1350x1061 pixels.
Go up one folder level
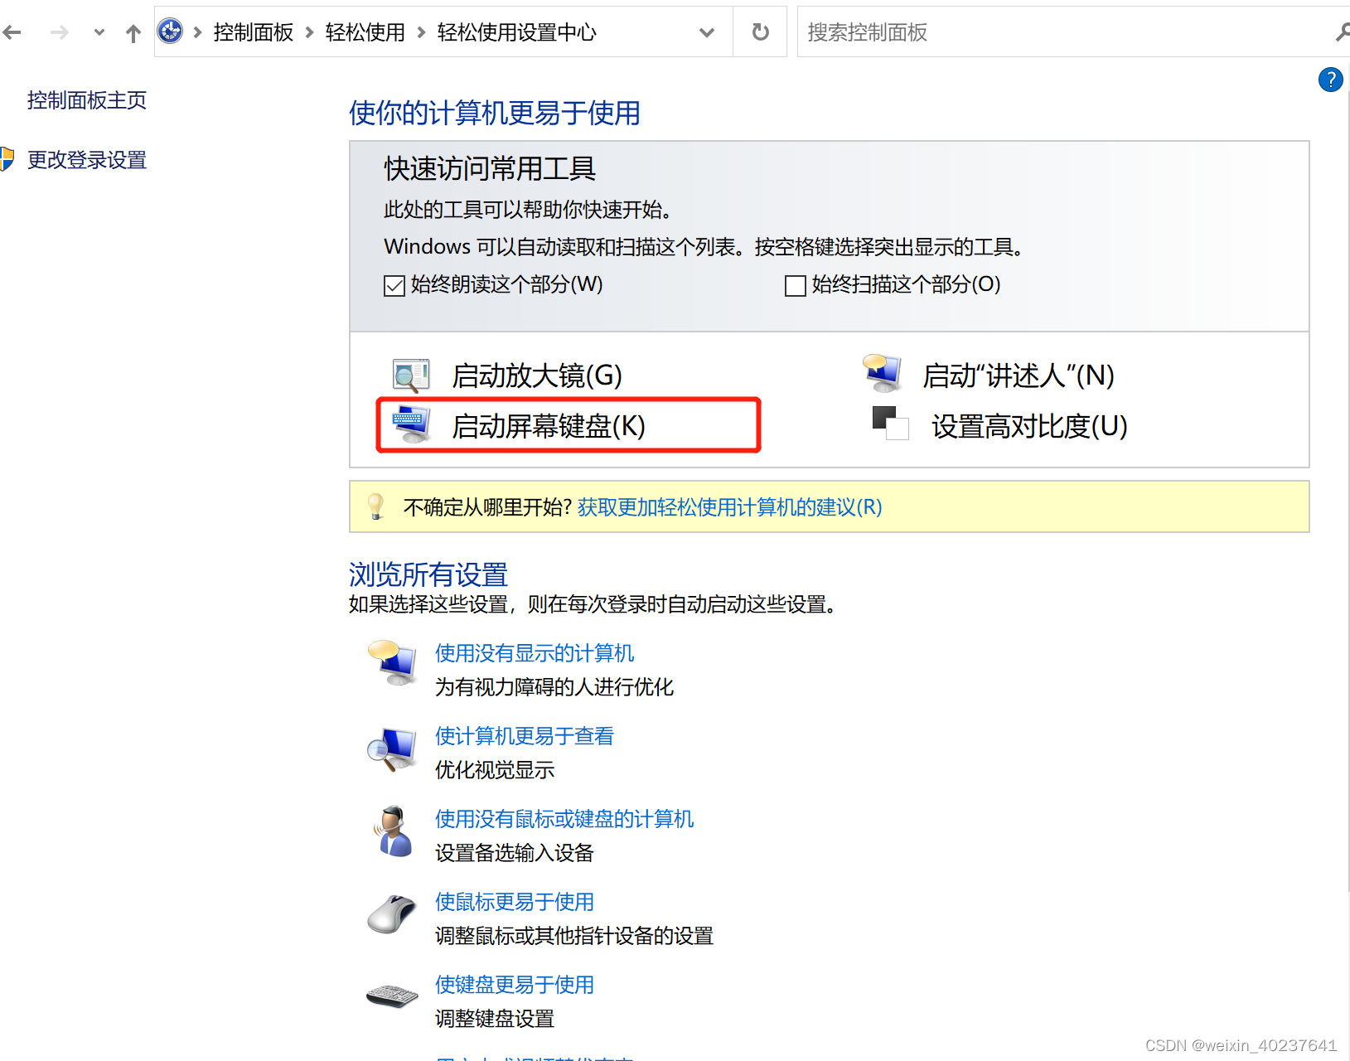[x=133, y=32]
